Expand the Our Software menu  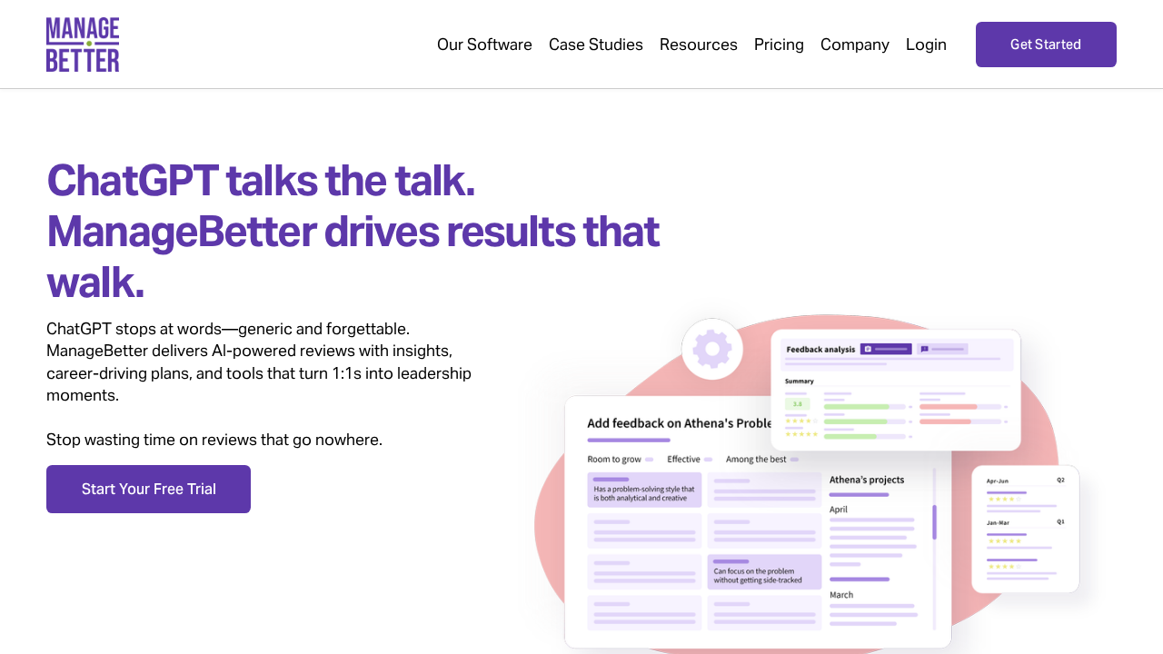point(484,44)
